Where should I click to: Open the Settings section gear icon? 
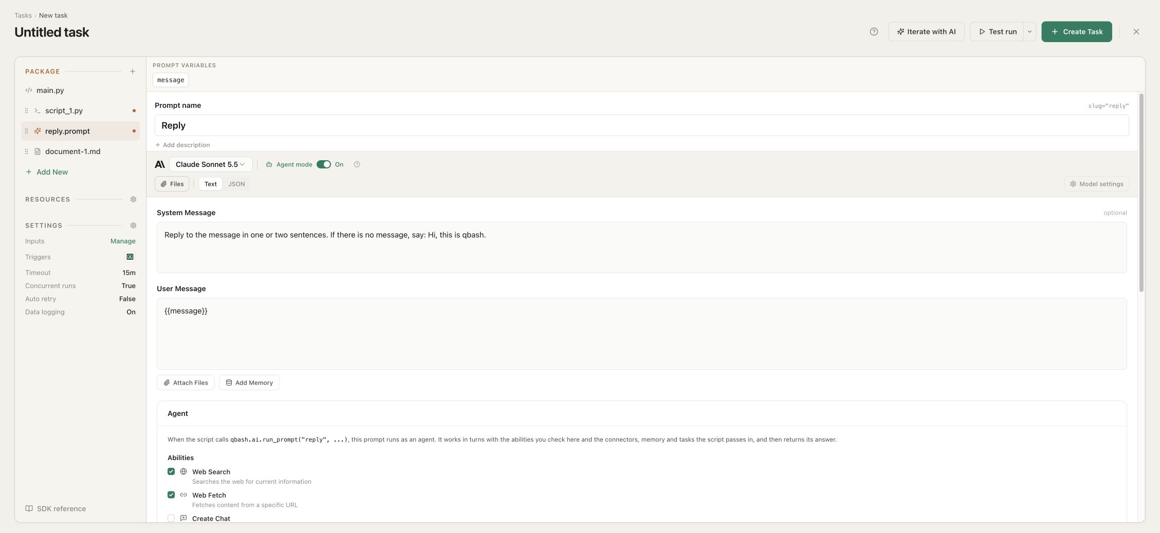pyautogui.click(x=133, y=225)
